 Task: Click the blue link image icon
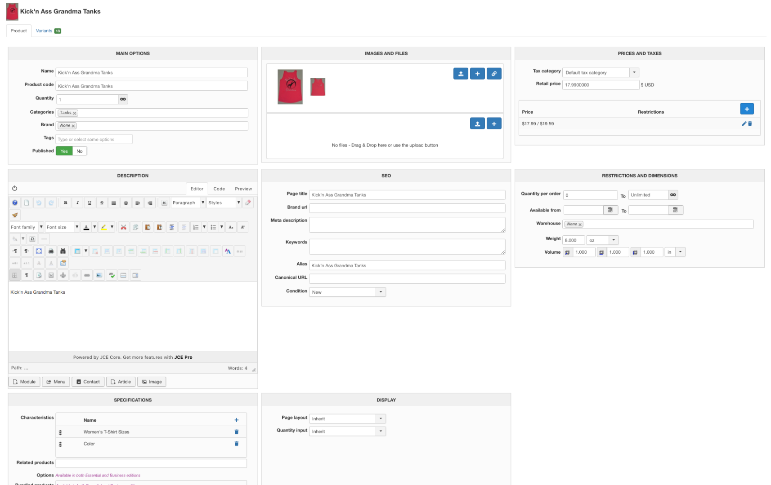(494, 74)
